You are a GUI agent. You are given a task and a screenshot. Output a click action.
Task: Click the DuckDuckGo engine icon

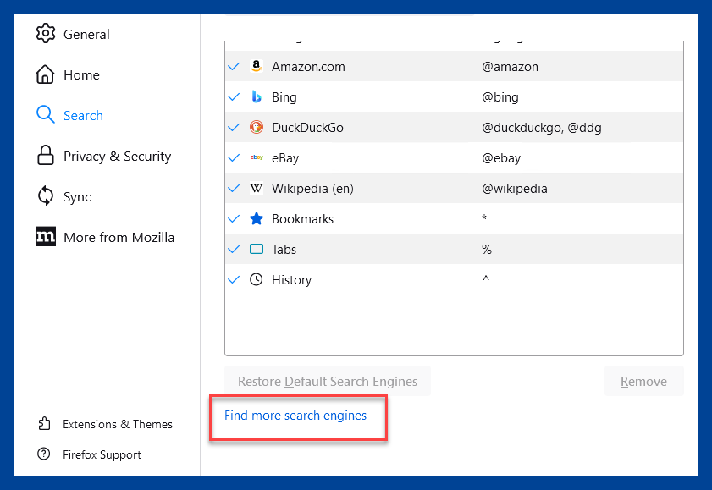tap(257, 127)
